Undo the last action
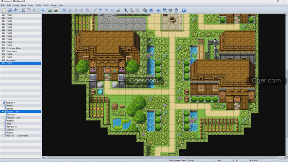Screen dimensions: 288x162 43,10
